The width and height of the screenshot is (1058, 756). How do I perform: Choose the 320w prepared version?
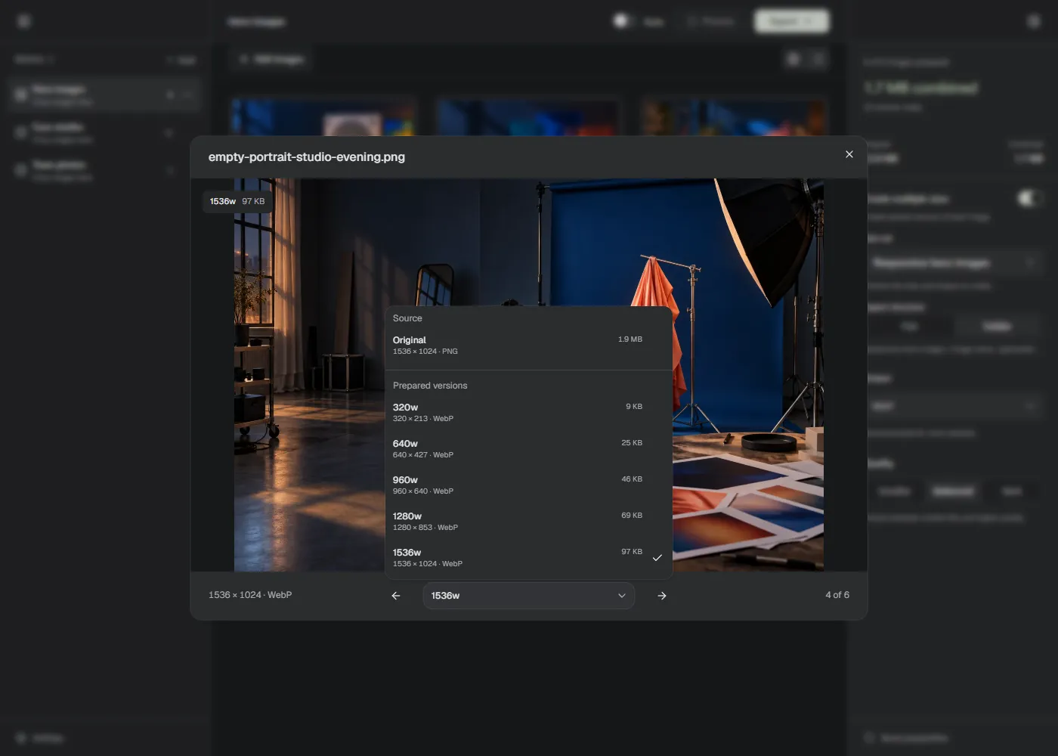[528, 413]
